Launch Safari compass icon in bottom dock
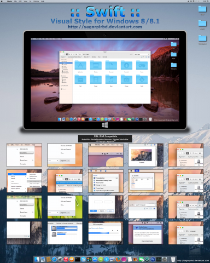 (54, 259)
